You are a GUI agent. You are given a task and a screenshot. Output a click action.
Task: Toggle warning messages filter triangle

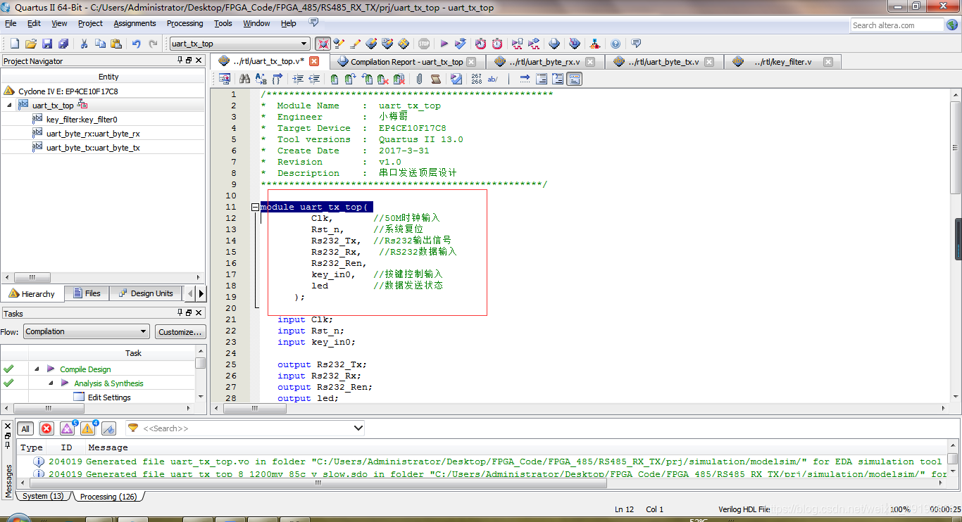[89, 428]
